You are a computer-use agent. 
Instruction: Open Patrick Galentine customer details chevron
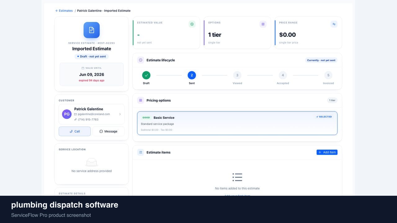[x=120, y=114]
